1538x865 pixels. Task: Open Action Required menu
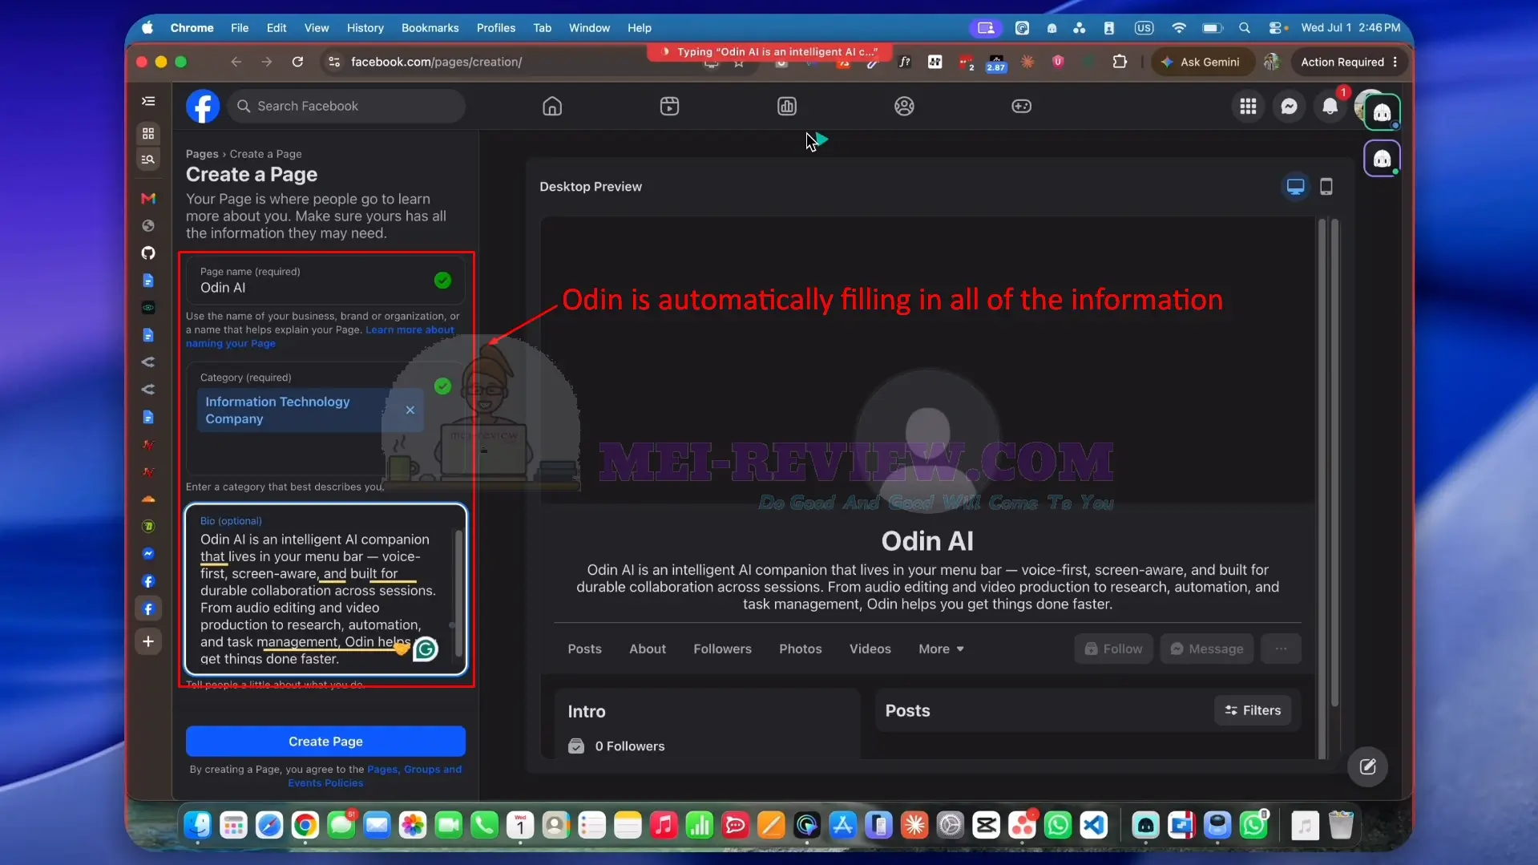point(1349,62)
